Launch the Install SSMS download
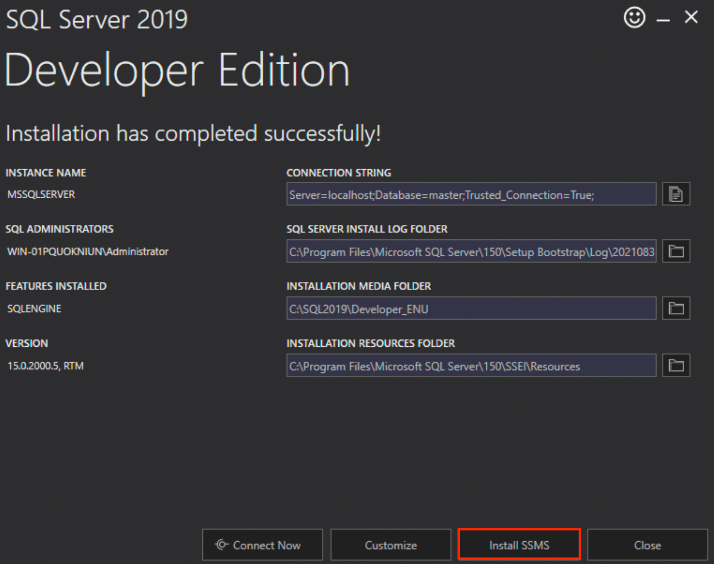 [x=519, y=545]
